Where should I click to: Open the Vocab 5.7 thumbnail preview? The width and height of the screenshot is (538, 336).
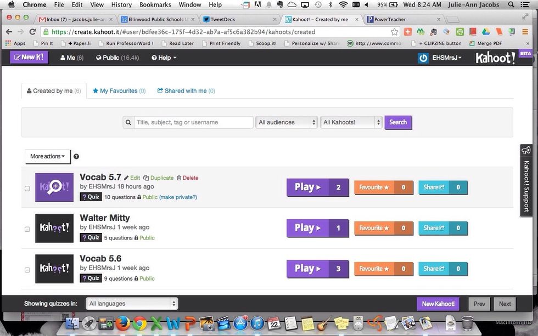pos(54,187)
